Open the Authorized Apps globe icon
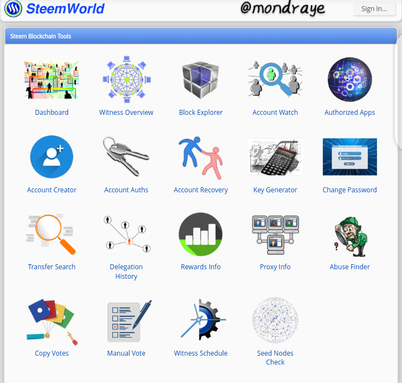402x383 pixels. (x=350, y=79)
